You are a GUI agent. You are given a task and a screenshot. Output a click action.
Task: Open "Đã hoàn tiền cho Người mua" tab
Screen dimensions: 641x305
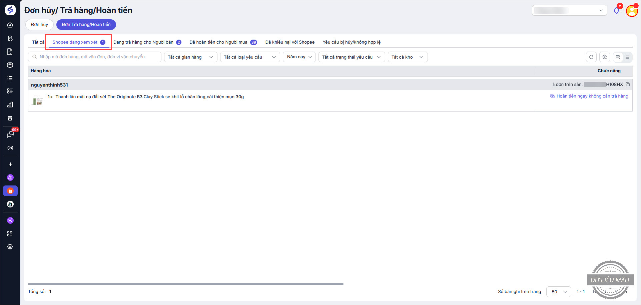pos(223,42)
